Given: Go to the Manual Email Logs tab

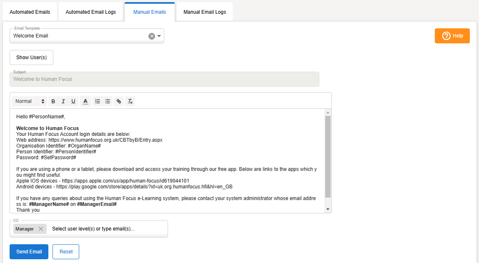Looking at the screenshot, I should [x=205, y=12].
